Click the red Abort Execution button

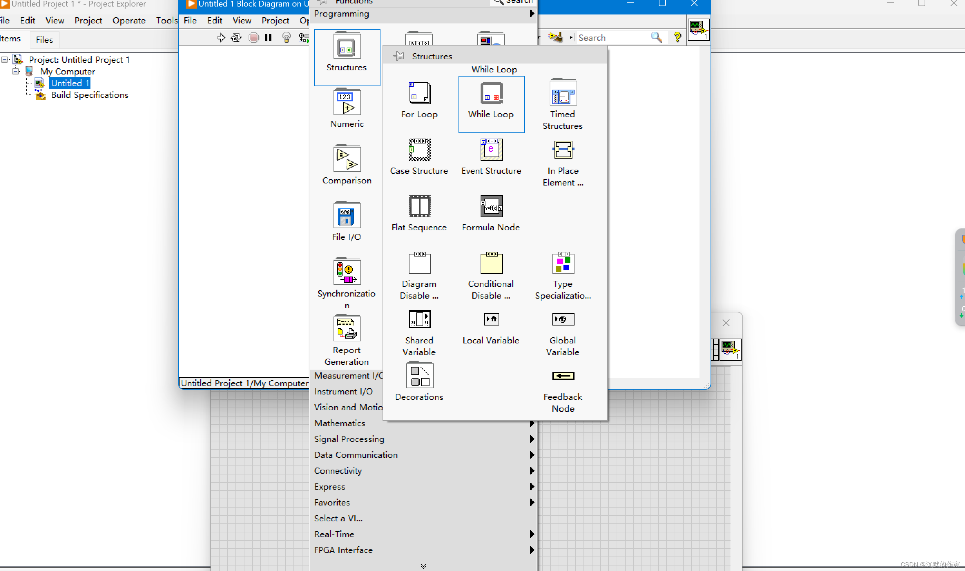(253, 38)
